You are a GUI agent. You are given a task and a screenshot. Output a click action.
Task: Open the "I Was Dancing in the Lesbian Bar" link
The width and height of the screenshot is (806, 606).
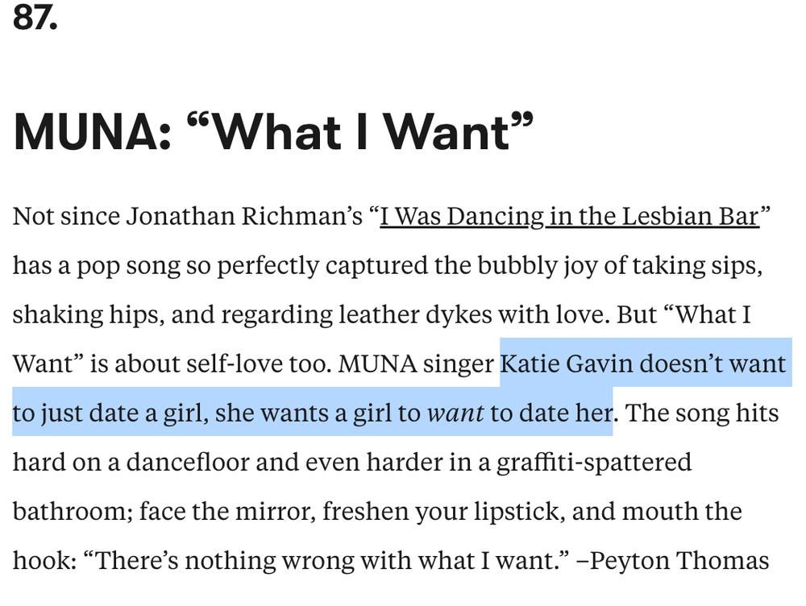(x=569, y=217)
